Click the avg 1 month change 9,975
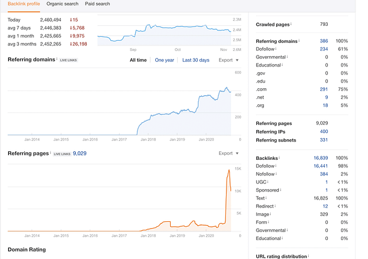This screenshot has width=368, height=259. coord(77,36)
